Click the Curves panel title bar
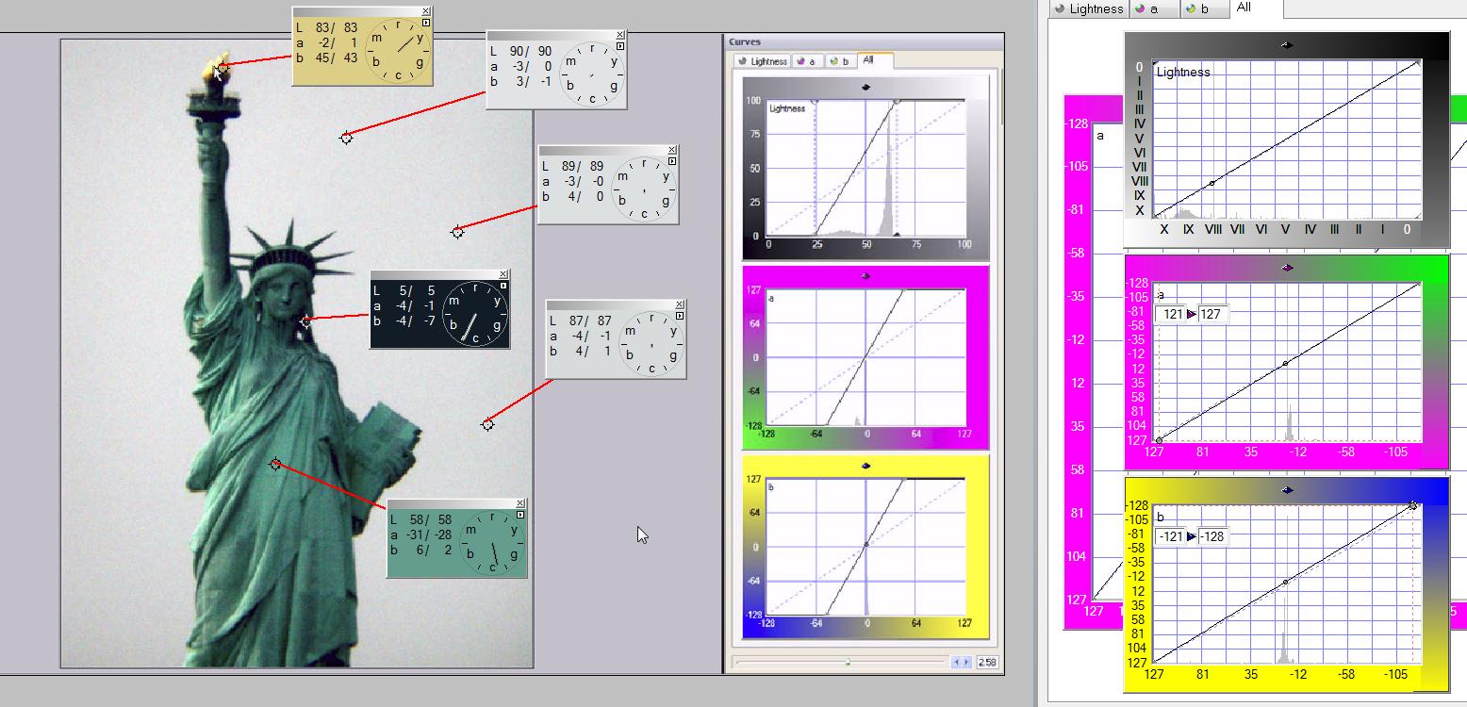 [865, 41]
